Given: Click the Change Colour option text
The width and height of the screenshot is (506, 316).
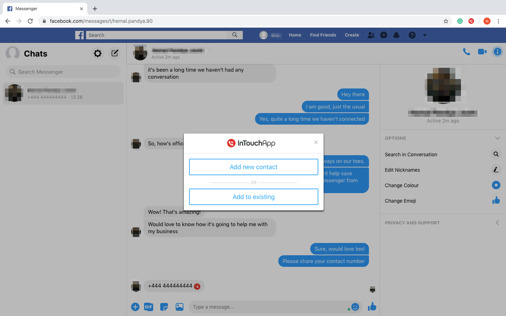Looking at the screenshot, I should click(x=402, y=185).
